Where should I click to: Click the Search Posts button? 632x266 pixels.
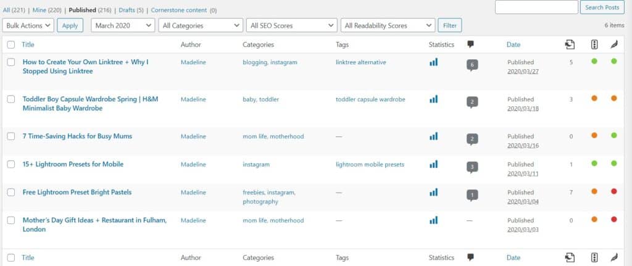click(602, 7)
